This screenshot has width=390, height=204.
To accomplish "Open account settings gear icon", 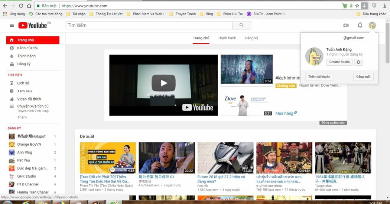I will point(358,62).
